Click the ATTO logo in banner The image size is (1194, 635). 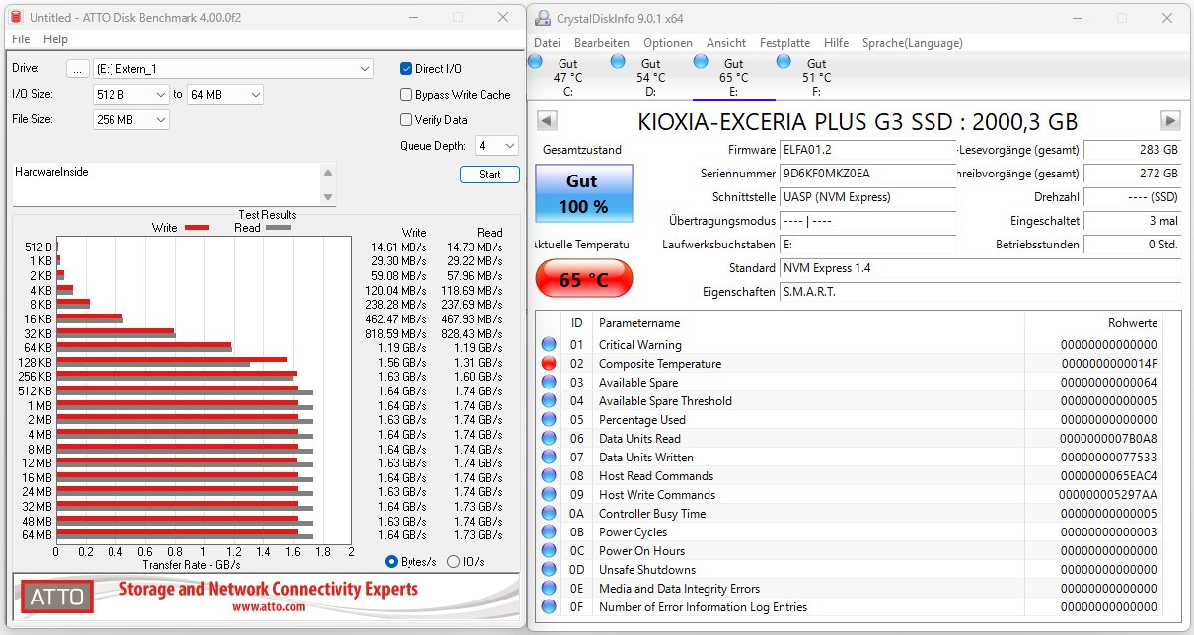pyautogui.click(x=59, y=597)
